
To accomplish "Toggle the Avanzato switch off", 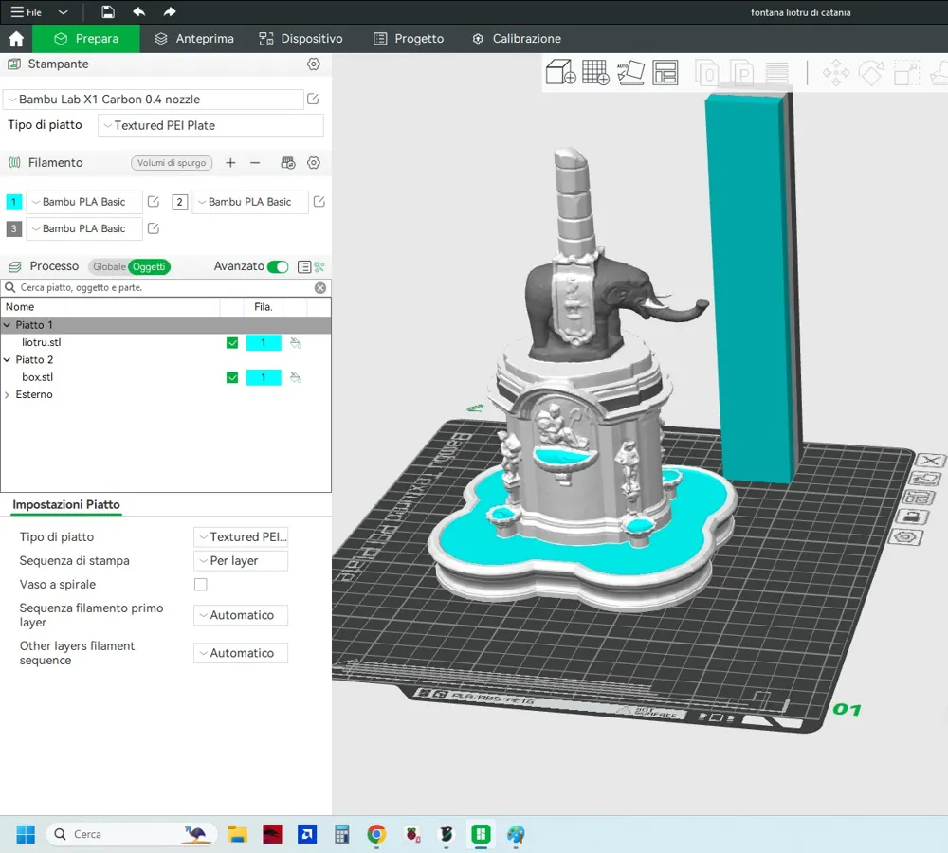I will 278,267.
